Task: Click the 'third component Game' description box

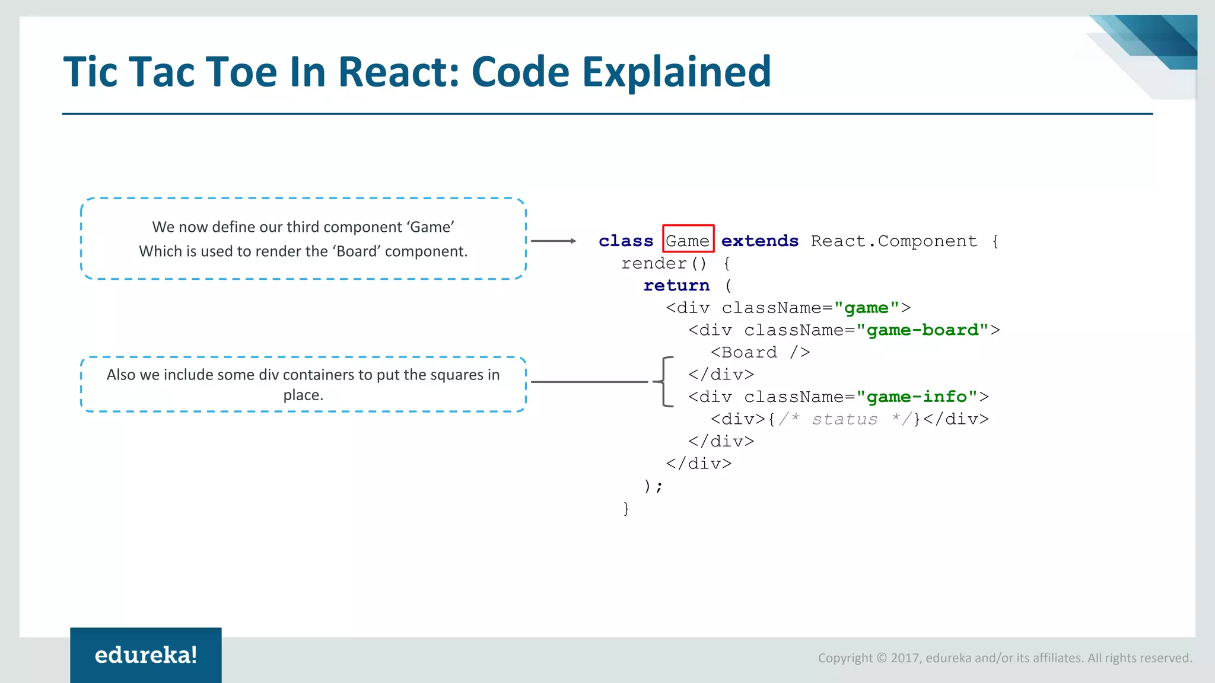Action: (303, 239)
